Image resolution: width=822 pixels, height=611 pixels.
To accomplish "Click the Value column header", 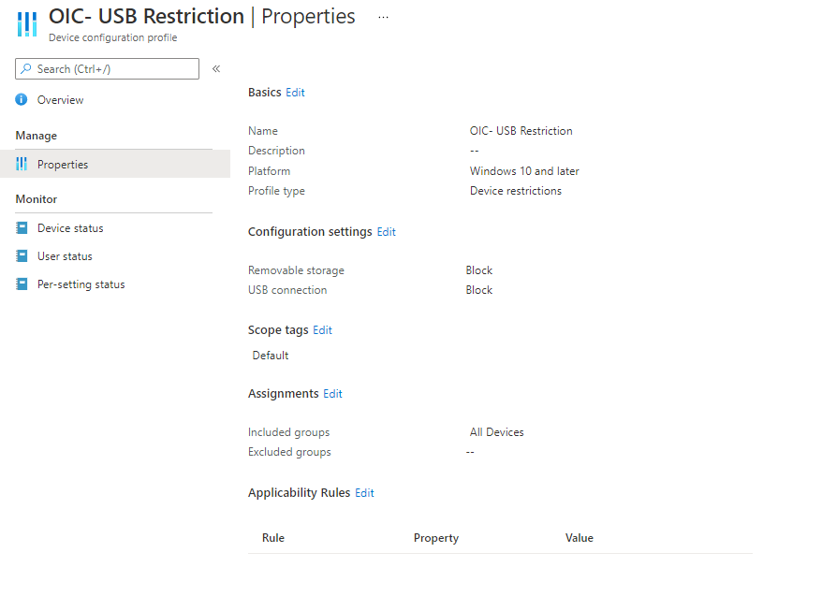I will coord(579,538).
